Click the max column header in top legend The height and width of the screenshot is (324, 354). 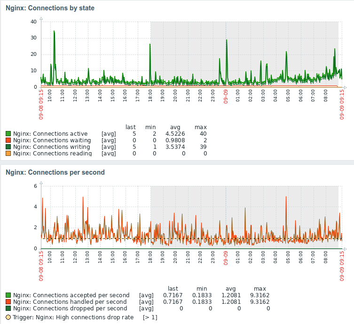[x=201, y=127]
